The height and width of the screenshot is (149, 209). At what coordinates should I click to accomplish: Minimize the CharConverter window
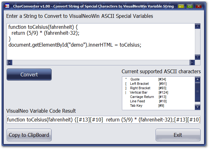(x=181, y=6)
